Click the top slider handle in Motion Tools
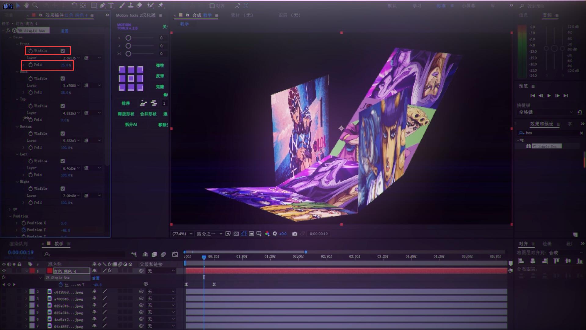 click(x=128, y=38)
